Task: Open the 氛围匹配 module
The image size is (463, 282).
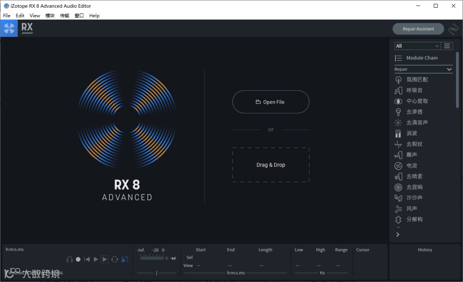Action: pos(411,80)
